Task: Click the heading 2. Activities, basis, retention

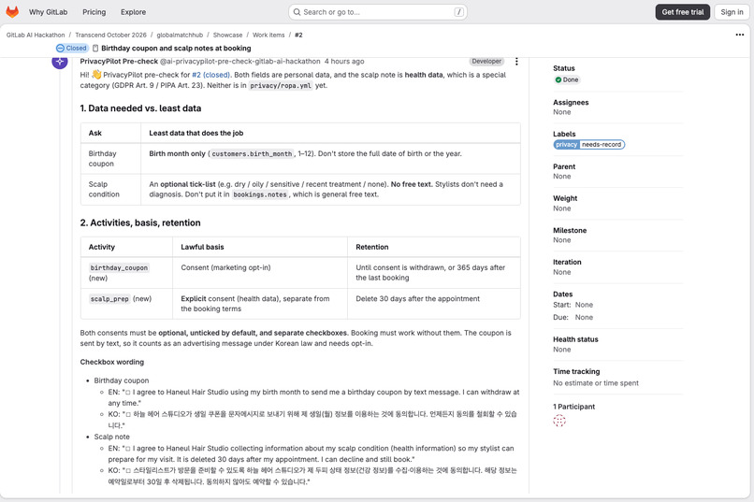Action: point(140,222)
